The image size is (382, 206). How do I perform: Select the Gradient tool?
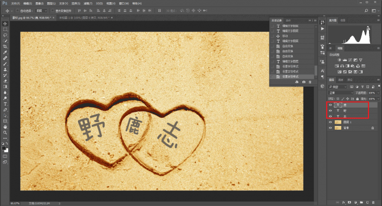pyautogui.click(x=5, y=87)
